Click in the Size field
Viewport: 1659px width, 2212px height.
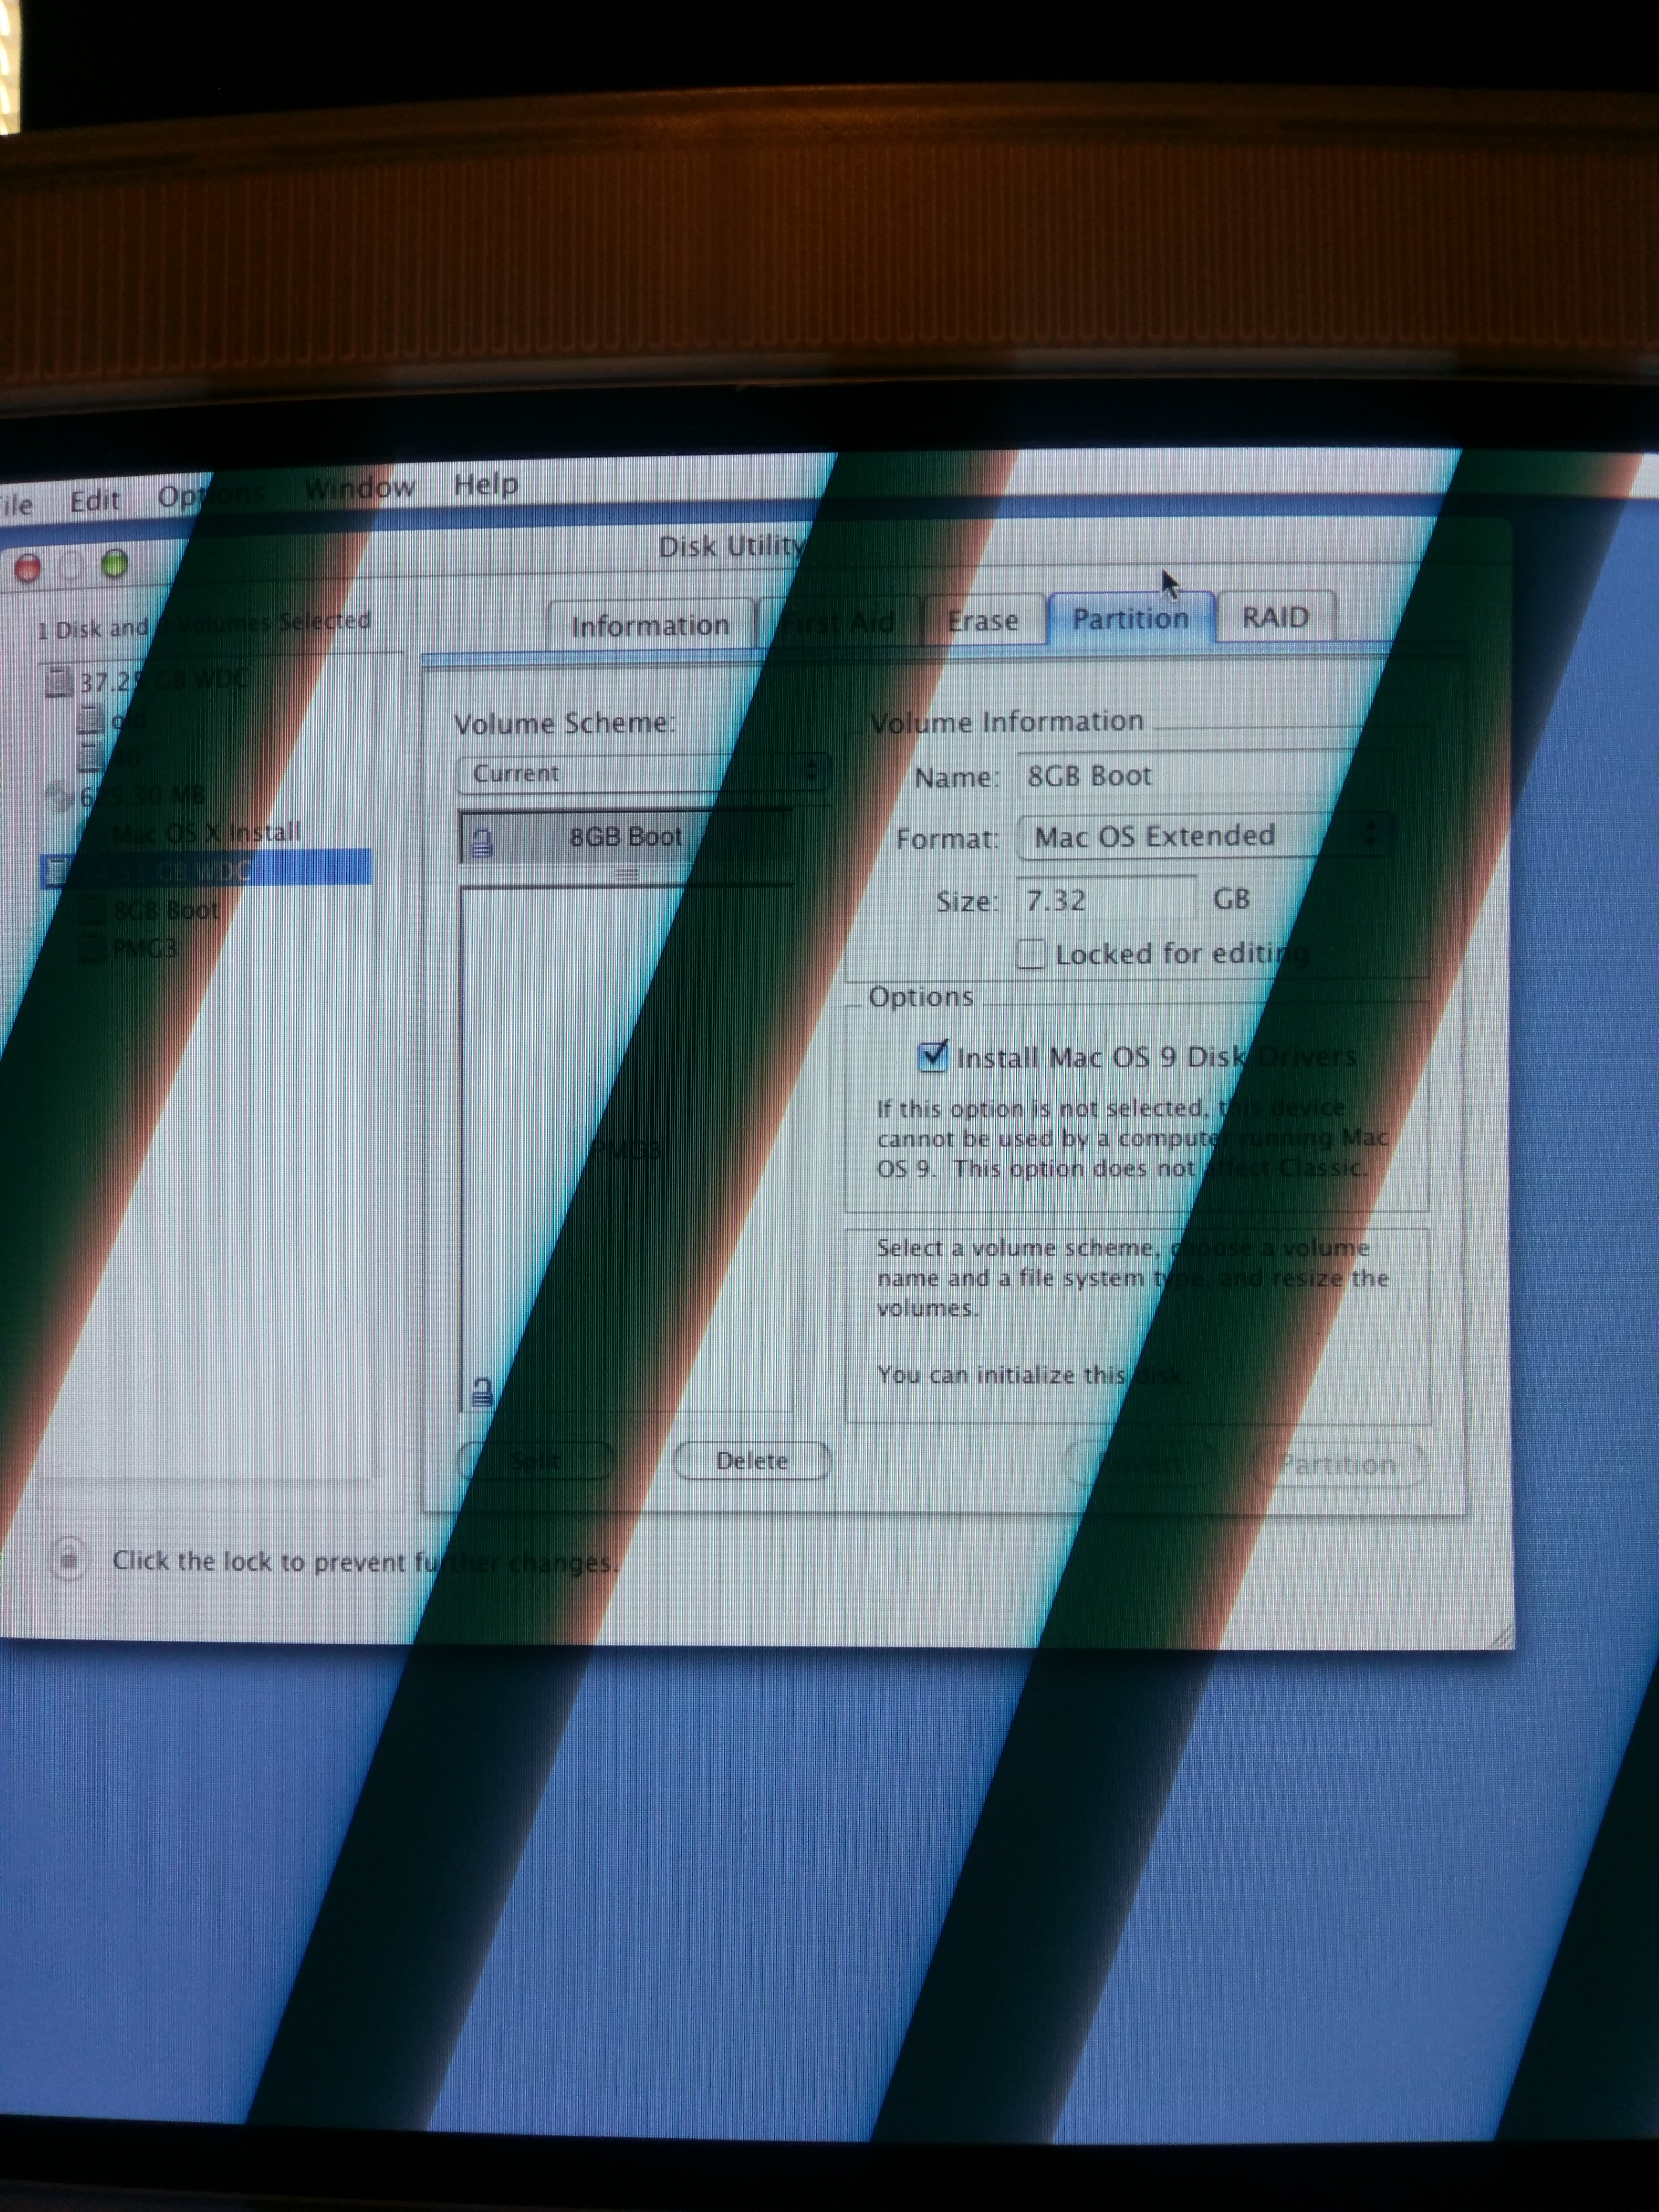tap(1106, 900)
